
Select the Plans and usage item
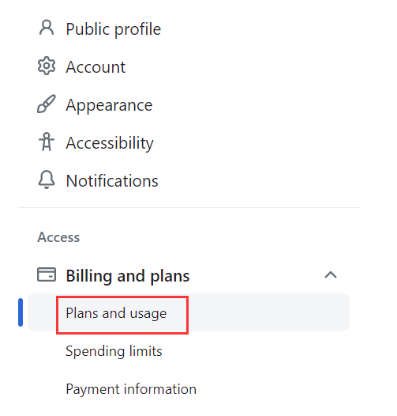pyautogui.click(x=116, y=313)
